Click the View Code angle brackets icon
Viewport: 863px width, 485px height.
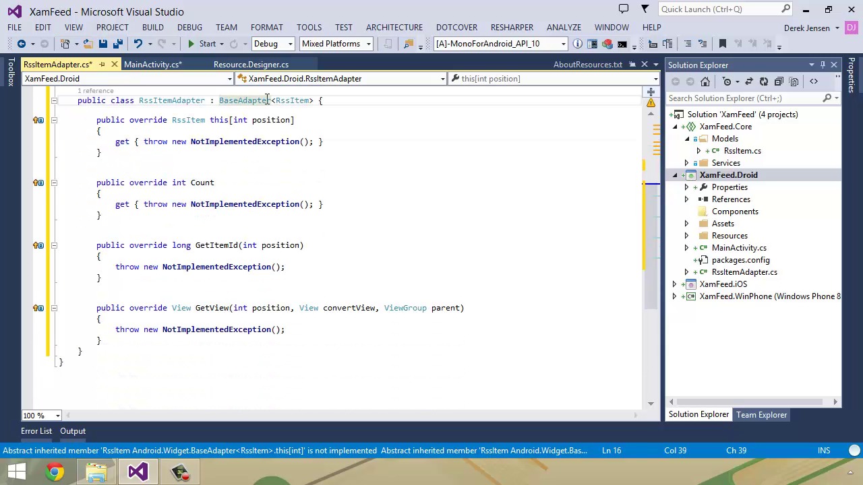pos(814,82)
